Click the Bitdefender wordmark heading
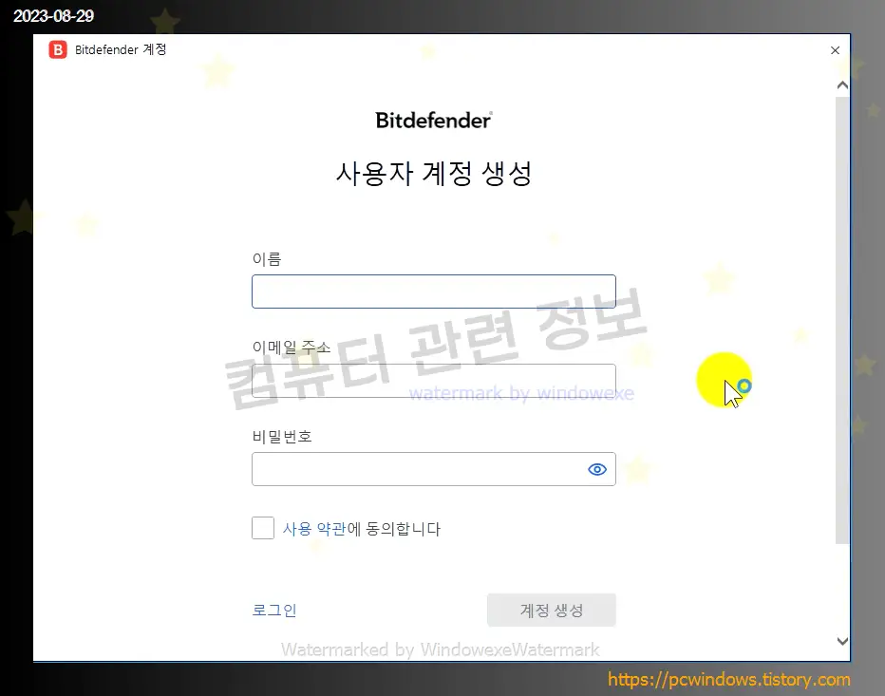The height and width of the screenshot is (696, 885). coord(433,121)
